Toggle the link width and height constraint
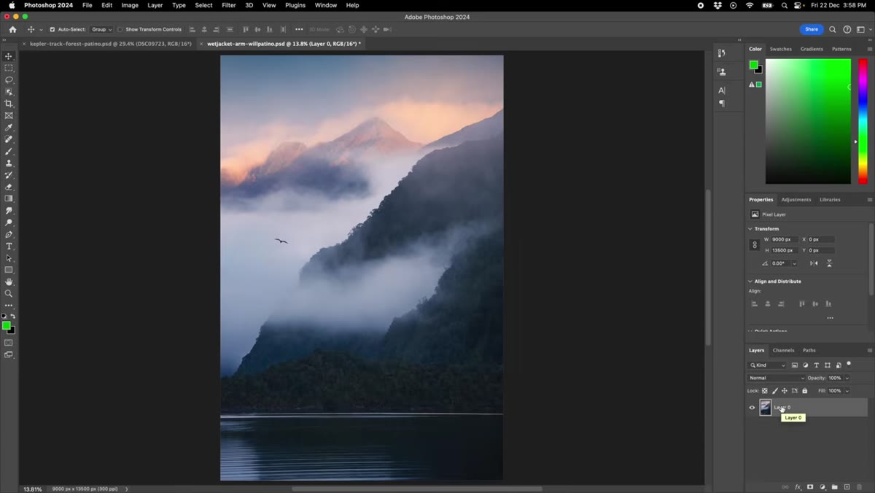The width and height of the screenshot is (875, 493). pyautogui.click(x=755, y=245)
